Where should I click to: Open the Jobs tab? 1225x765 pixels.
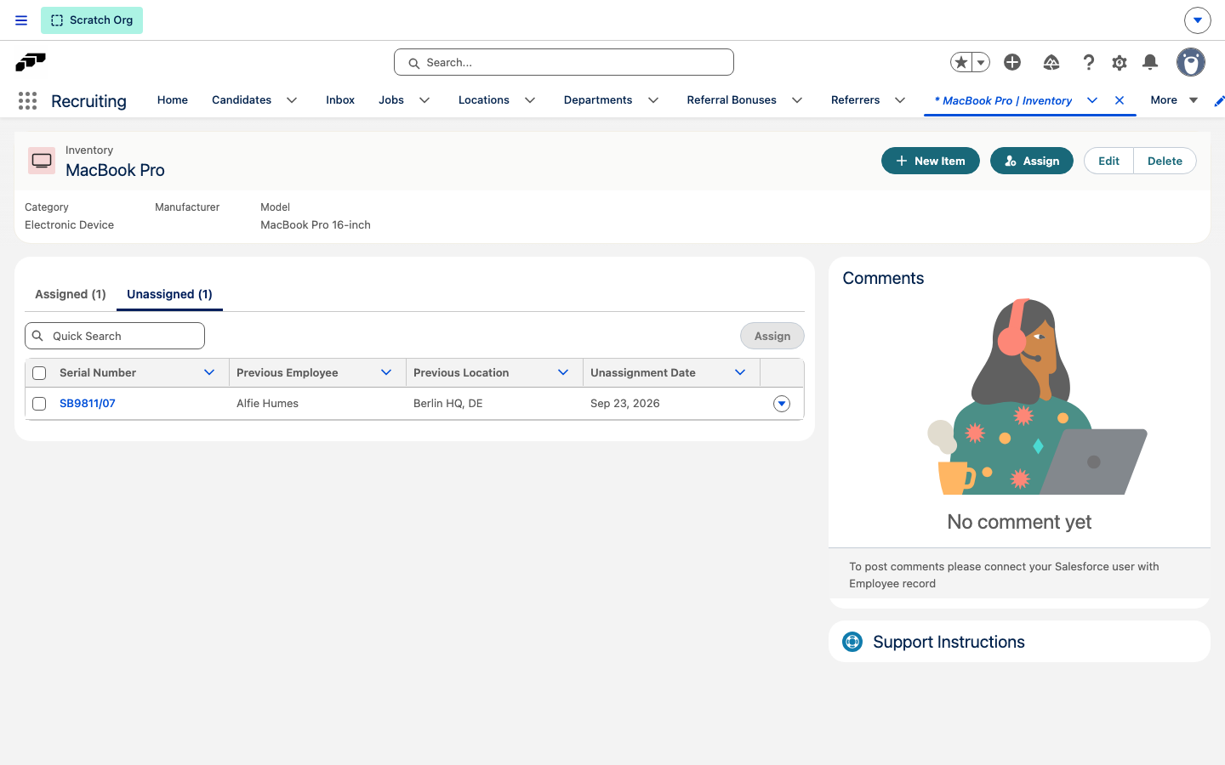pyautogui.click(x=391, y=100)
